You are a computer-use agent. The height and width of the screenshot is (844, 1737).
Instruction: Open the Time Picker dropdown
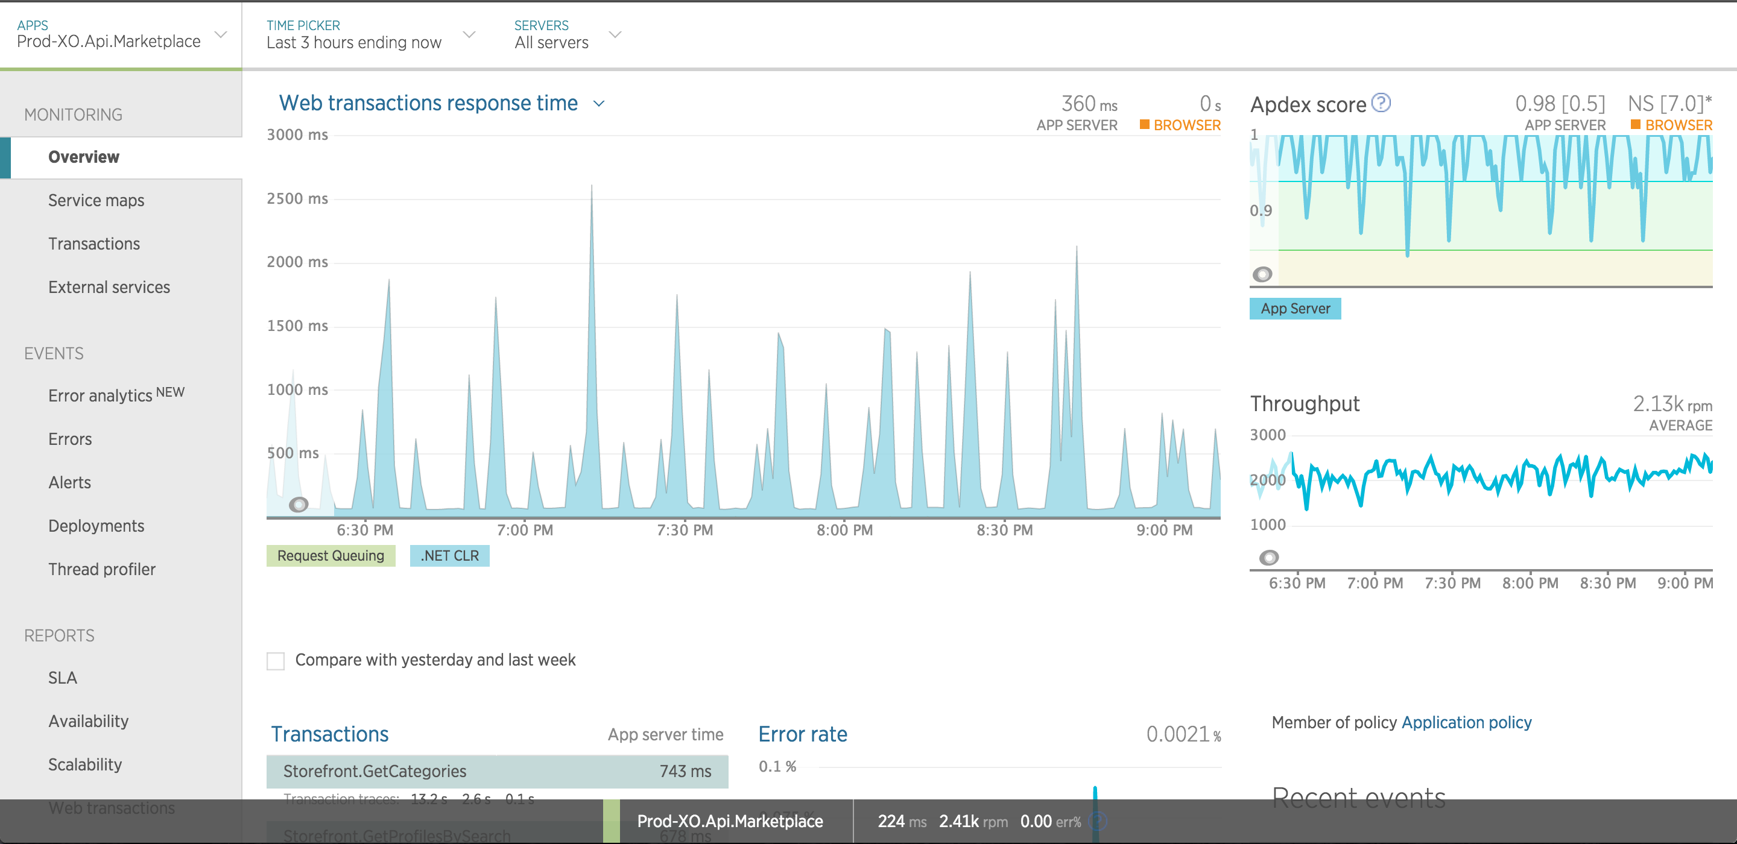click(x=371, y=34)
